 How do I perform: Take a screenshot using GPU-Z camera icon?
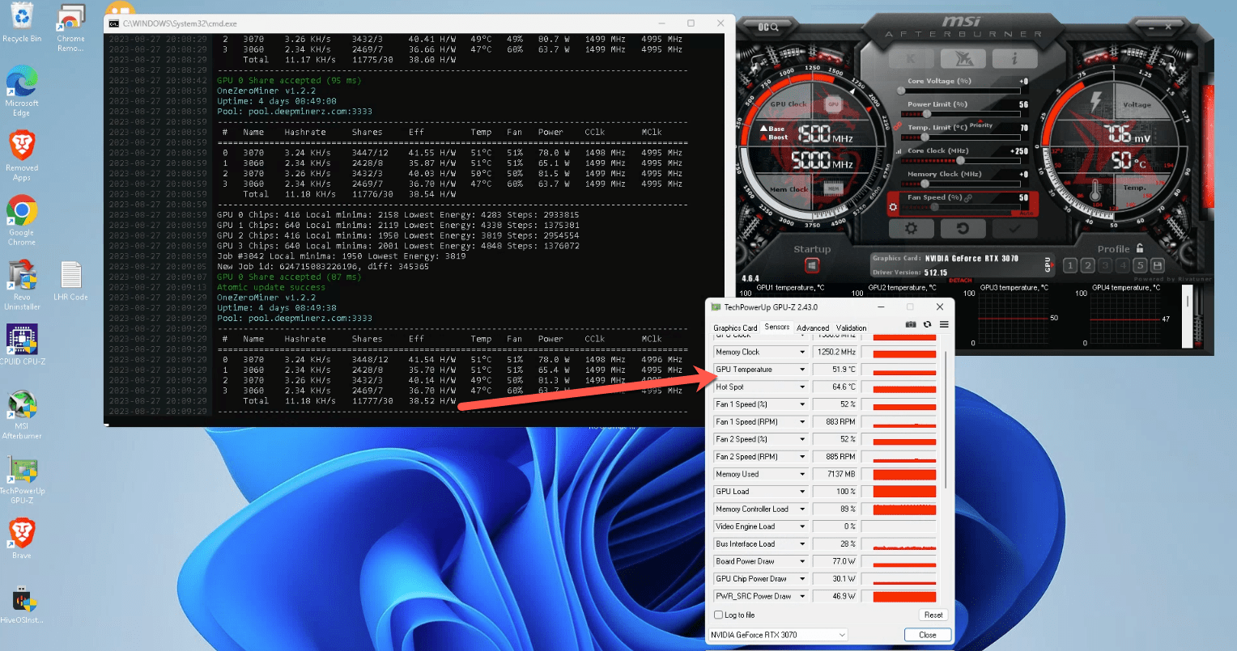(x=910, y=324)
